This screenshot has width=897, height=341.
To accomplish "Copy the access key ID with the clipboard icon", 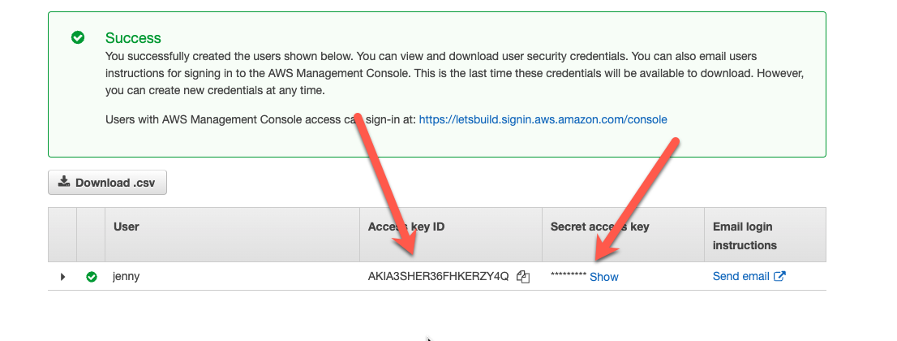I will [x=523, y=277].
